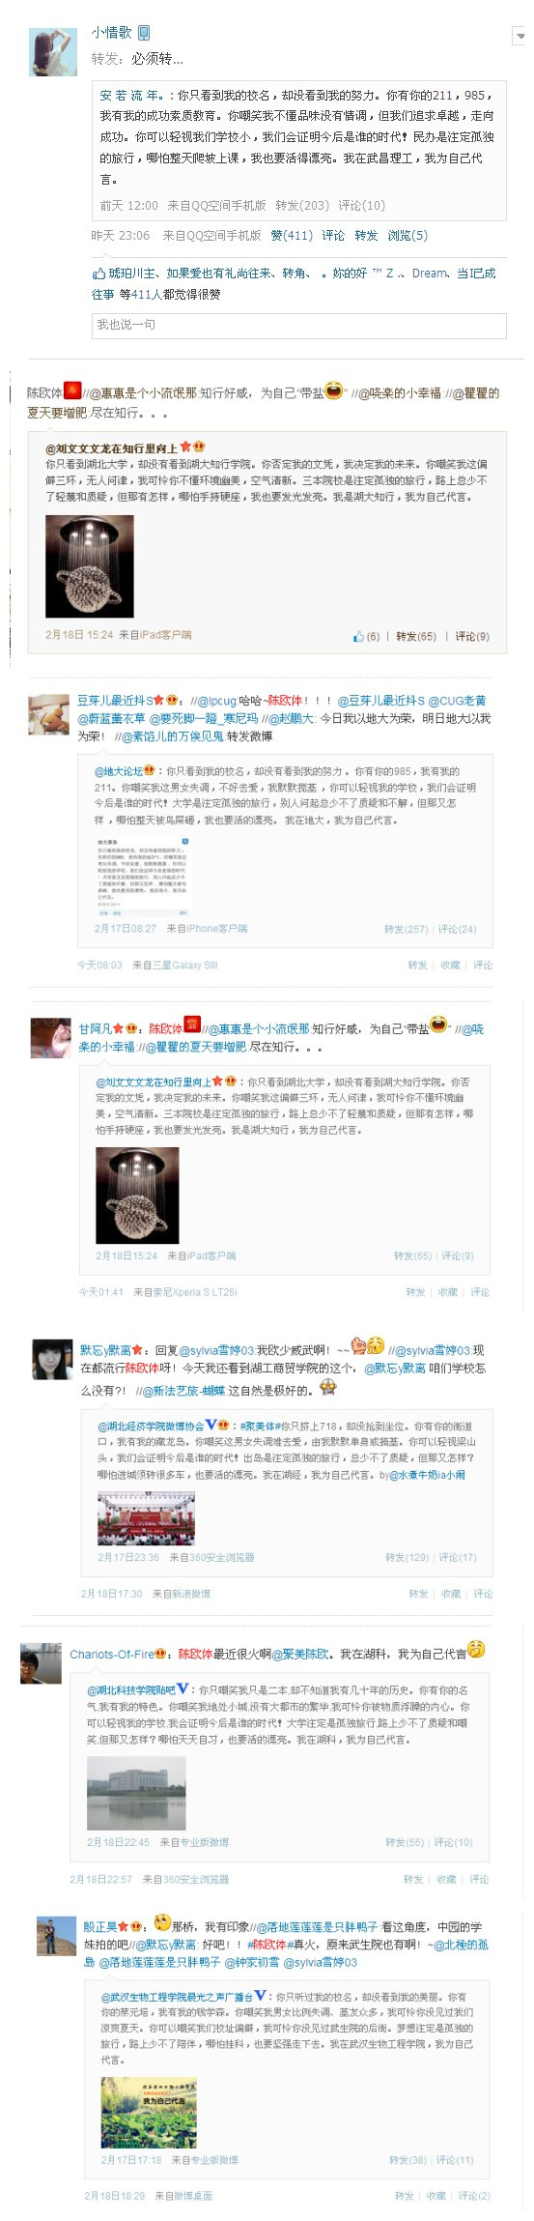Image resolution: width=534 pixels, height=2221 pixels.
Task: Open 小情歌's profile avatar
Action: point(53,52)
